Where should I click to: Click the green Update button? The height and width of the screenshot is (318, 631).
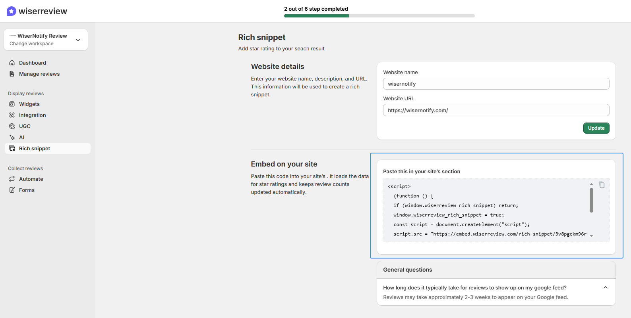(x=596, y=128)
